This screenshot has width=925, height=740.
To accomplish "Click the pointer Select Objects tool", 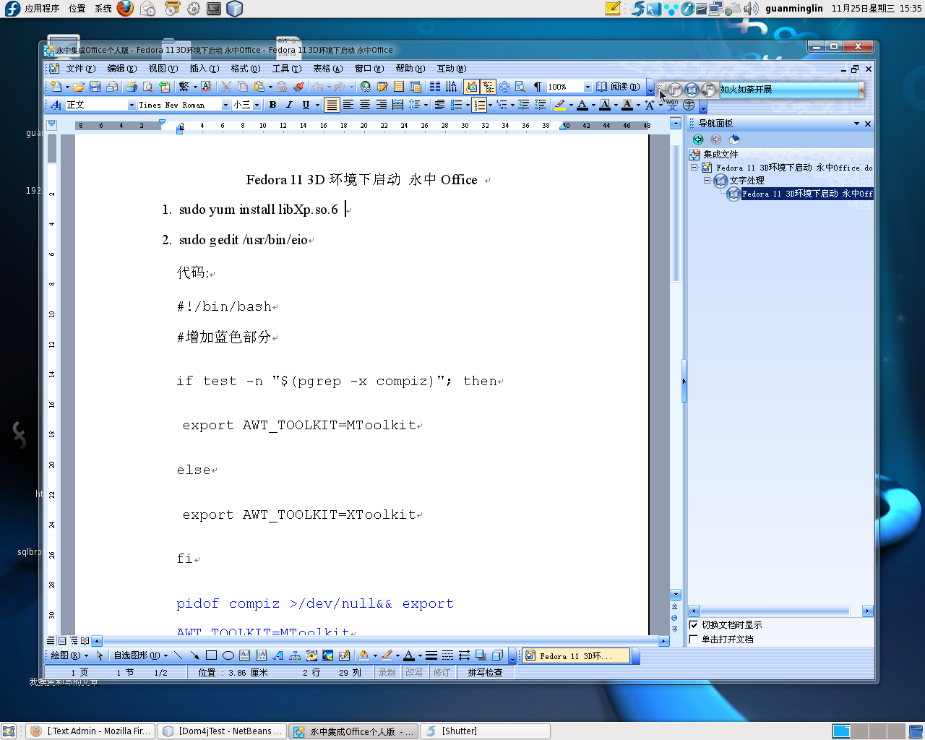I will [x=100, y=655].
